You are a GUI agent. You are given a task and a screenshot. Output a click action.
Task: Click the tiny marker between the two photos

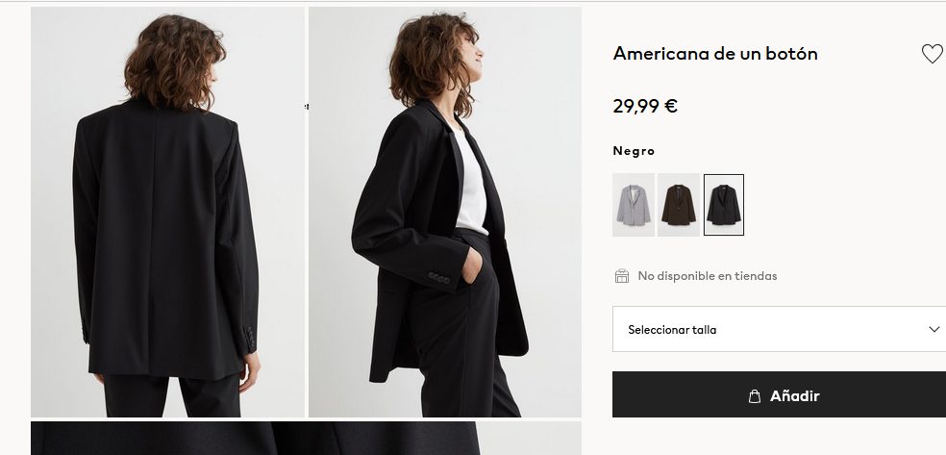(306, 107)
